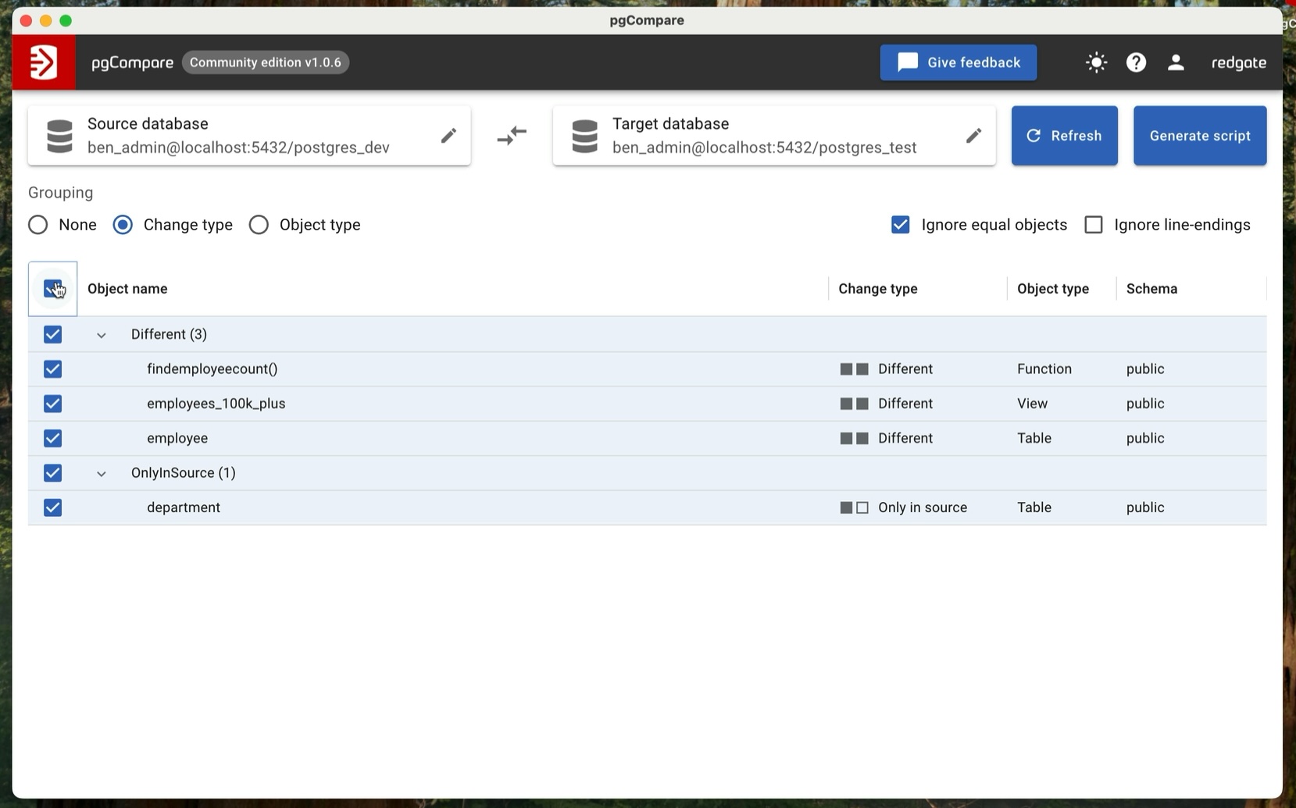Select the employees_100k_plus object name
The height and width of the screenshot is (808, 1296).
[216, 404]
